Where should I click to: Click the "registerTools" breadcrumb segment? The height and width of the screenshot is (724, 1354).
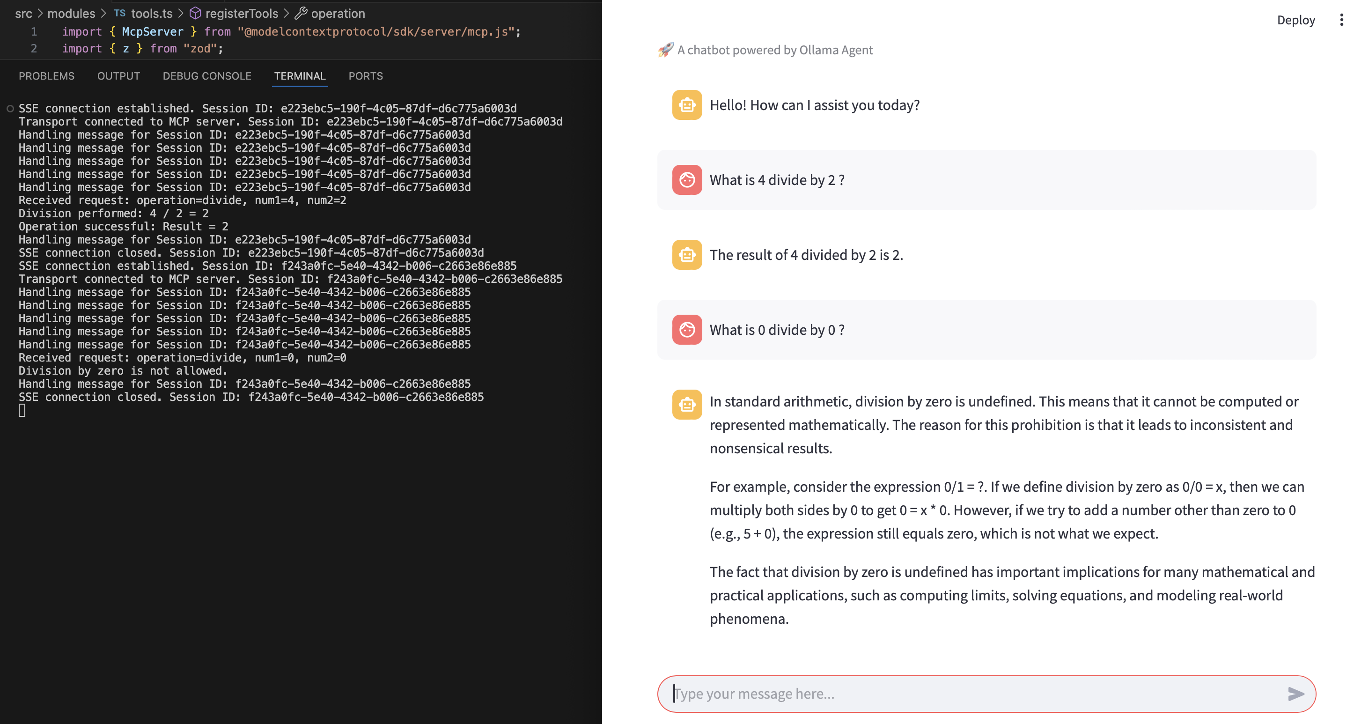tap(242, 14)
